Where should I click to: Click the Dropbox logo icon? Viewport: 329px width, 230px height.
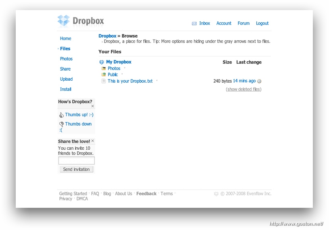tap(63, 21)
